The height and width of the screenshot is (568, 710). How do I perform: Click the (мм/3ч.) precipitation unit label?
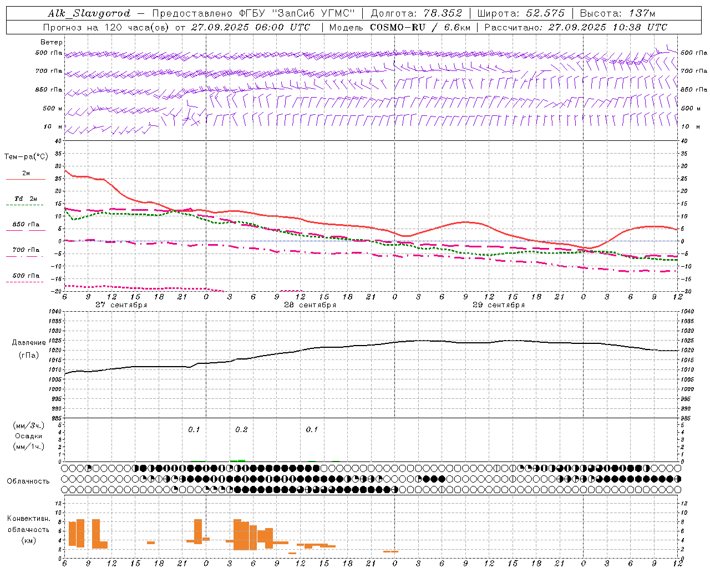pos(28,426)
